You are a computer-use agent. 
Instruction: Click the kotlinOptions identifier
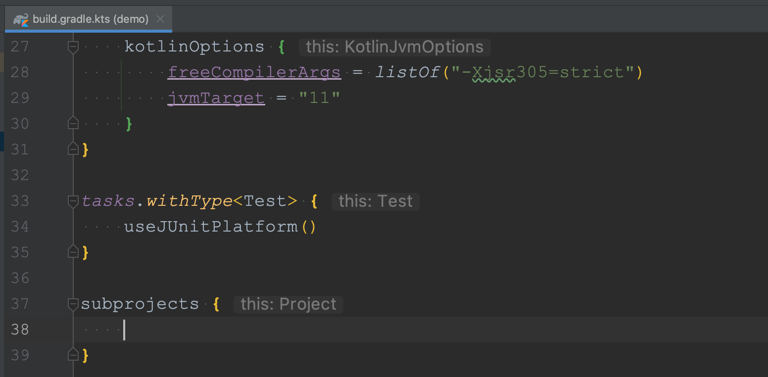pyautogui.click(x=194, y=47)
